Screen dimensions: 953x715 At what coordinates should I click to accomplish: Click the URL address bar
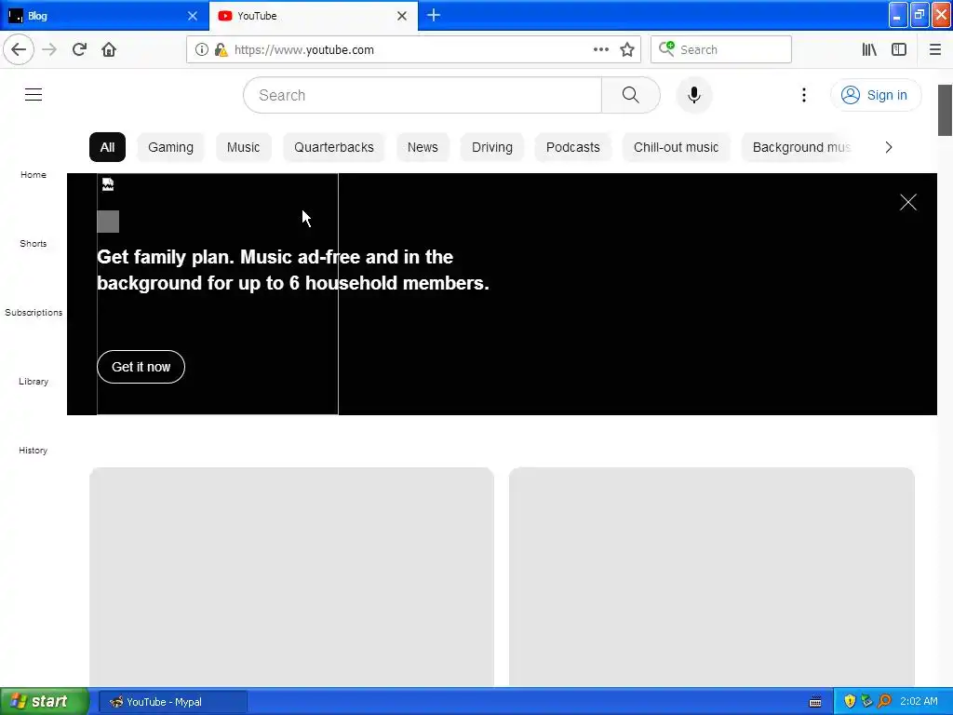tap(413, 49)
